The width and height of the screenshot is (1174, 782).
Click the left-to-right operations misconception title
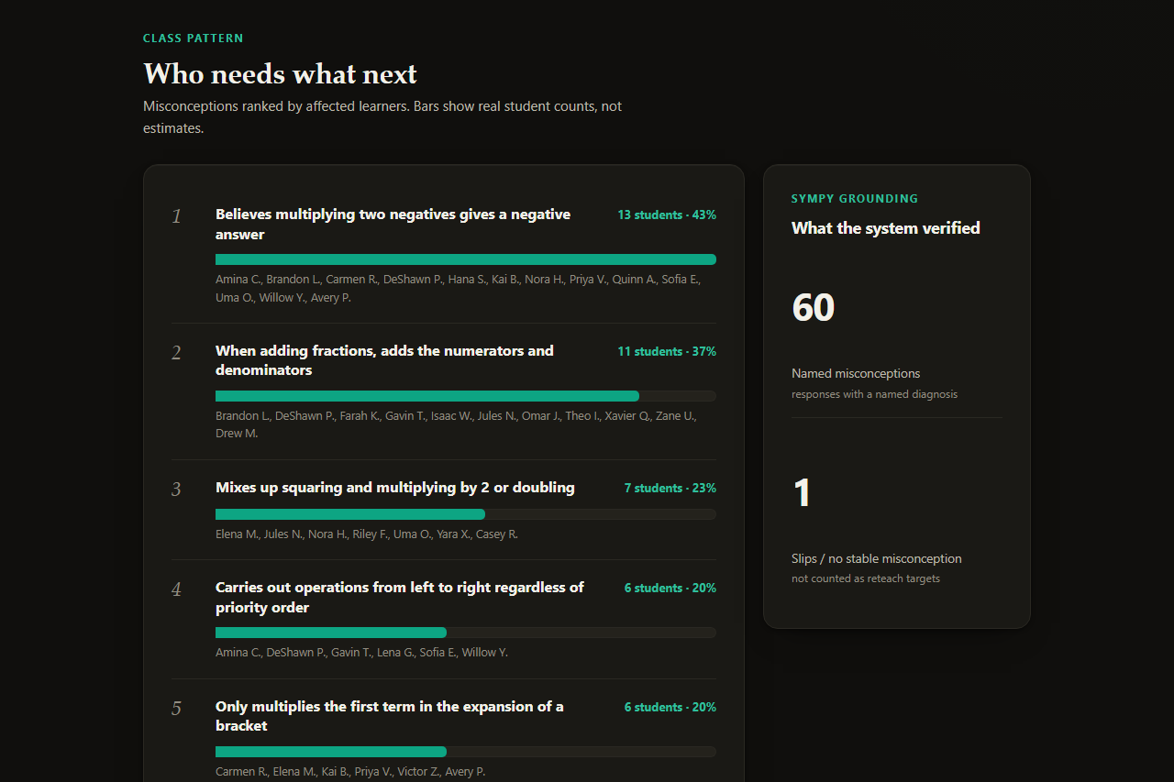tap(400, 597)
